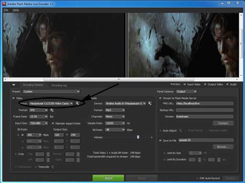Open the File menu

point(6,10)
